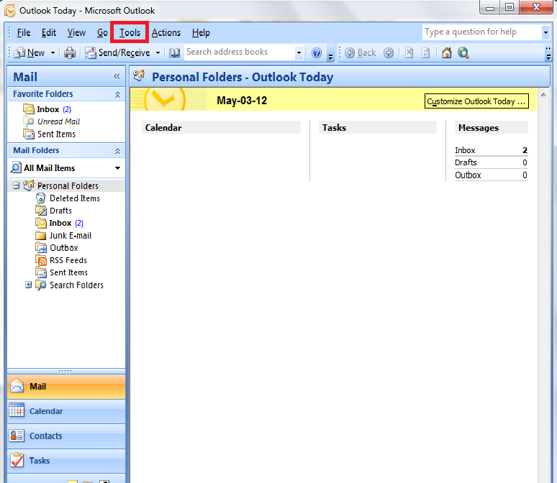Click the Print icon in the toolbar

click(x=70, y=52)
